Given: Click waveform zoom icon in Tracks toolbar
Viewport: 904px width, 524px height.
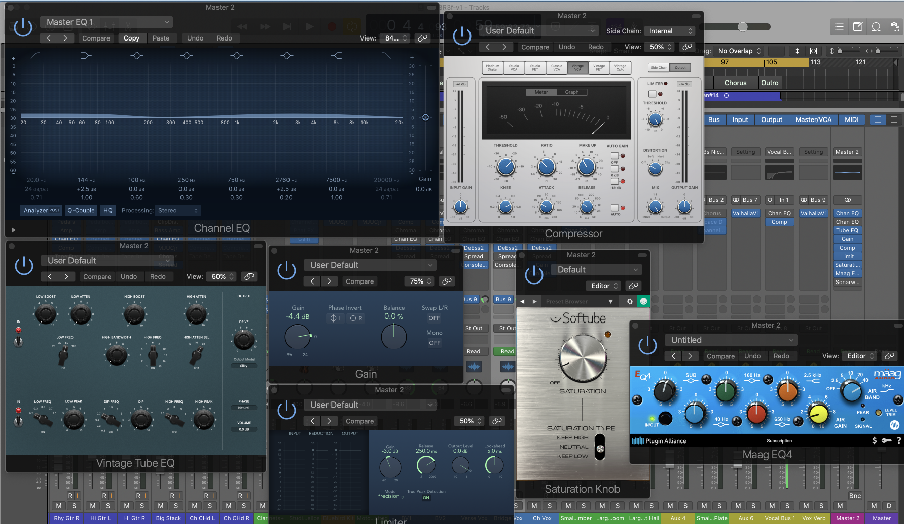Looking at the screenshot, I should click(777, 51).
